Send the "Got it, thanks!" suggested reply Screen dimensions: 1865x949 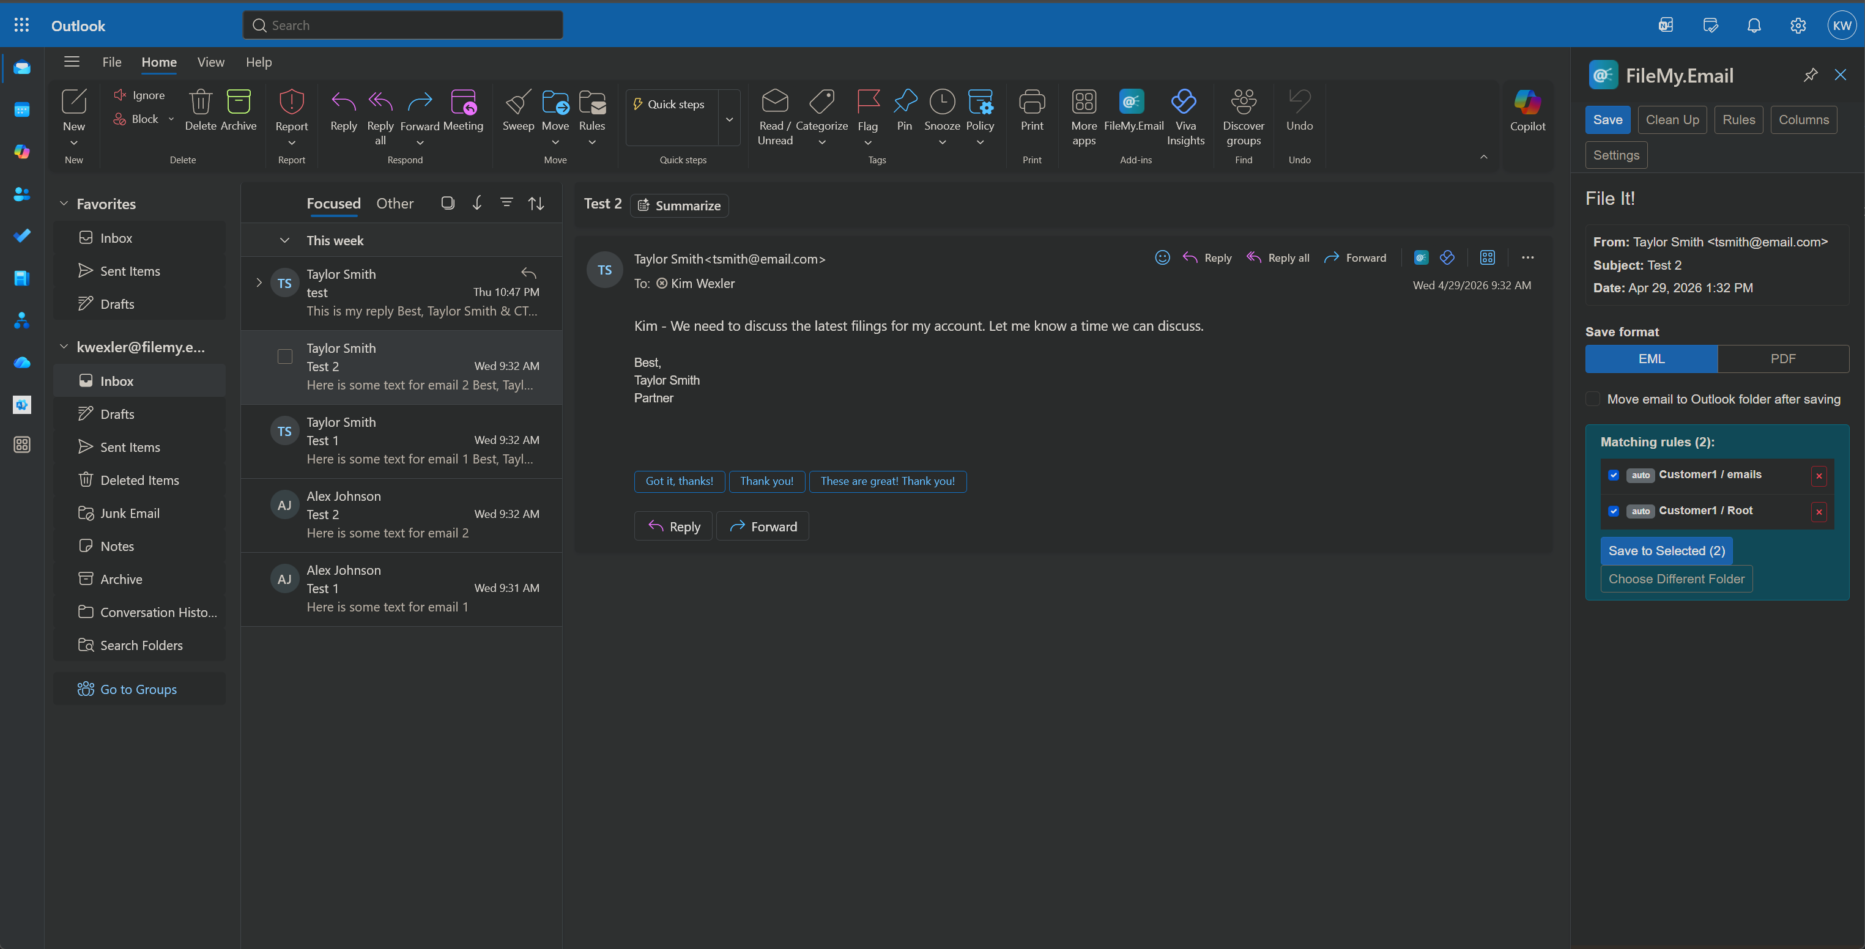[x=679, y=481]
